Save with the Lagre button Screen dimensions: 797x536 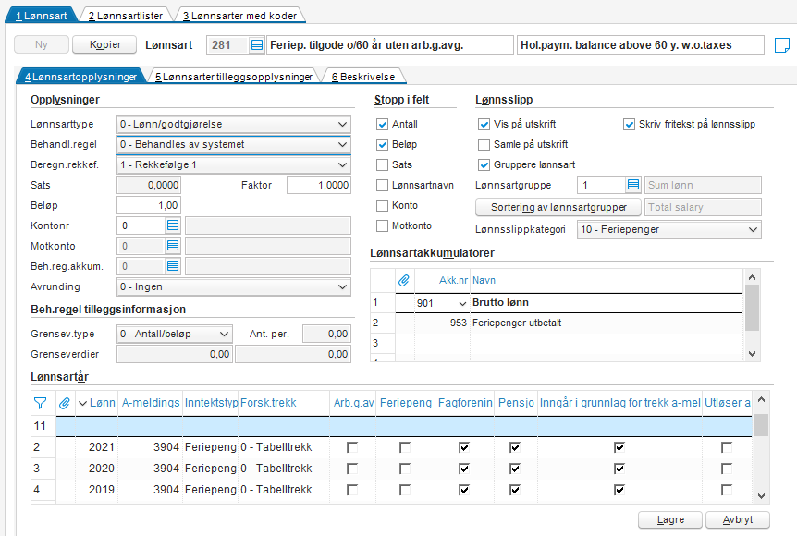(x=670, y=519)
